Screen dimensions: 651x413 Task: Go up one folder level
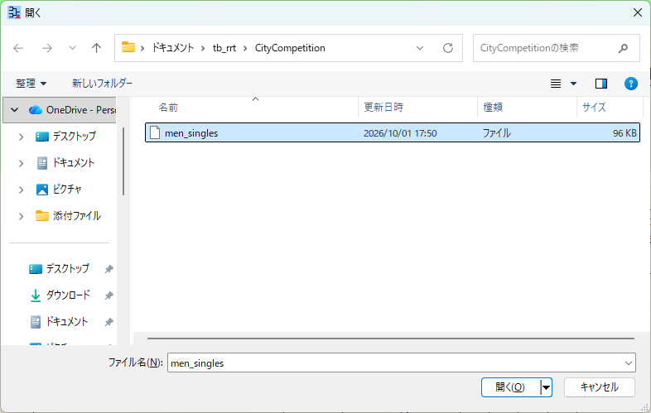click(x=96, y=48)
